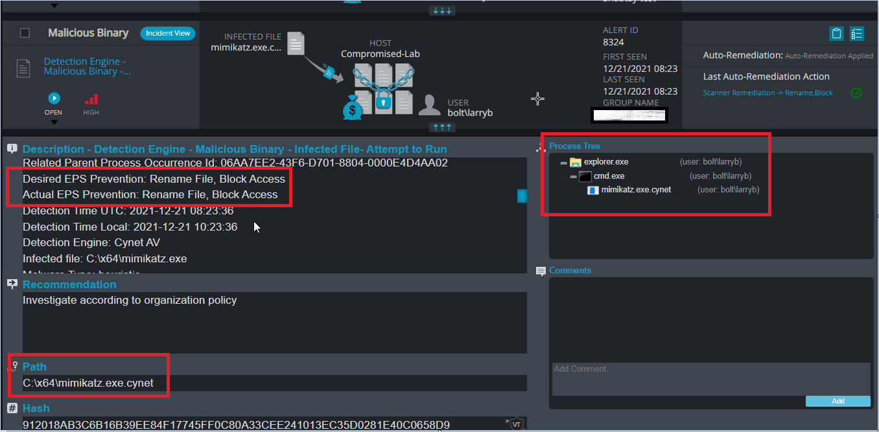Select the Compromised-Lab host name
Image resolution: width=879 pixels, height=432 pixels.
tap(381, 54)
